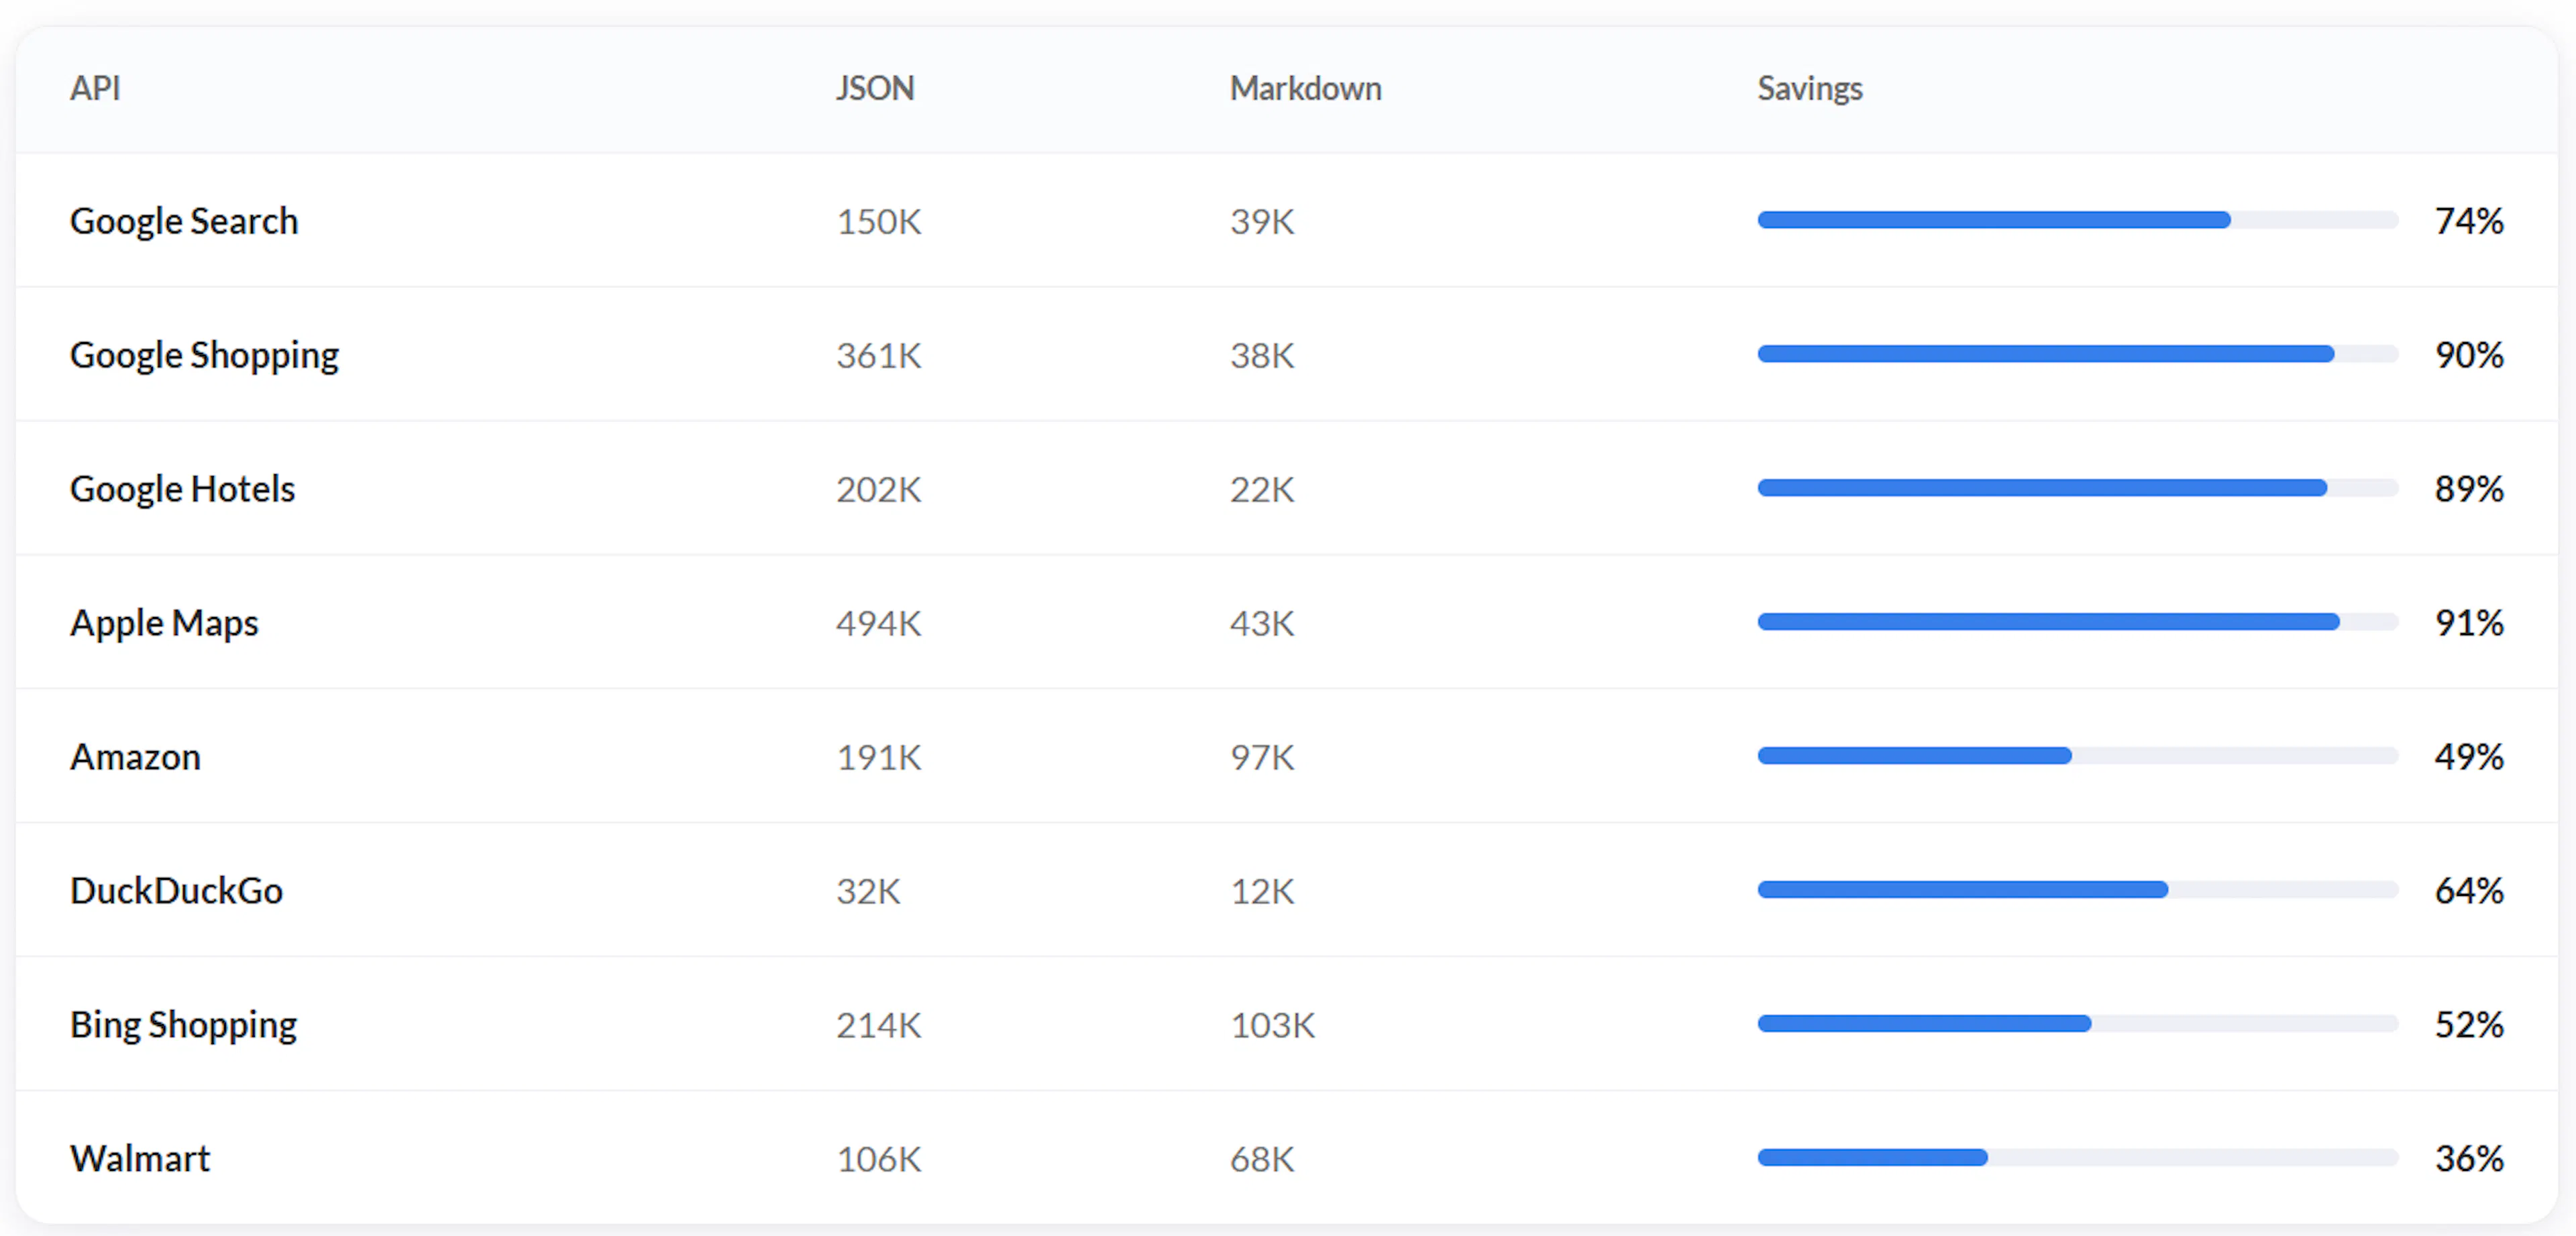Click the 74% savings figure
Screen dimensions: 2576x1236
[x=2469, y=221]
